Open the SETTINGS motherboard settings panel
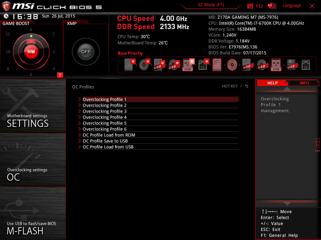 33,106
